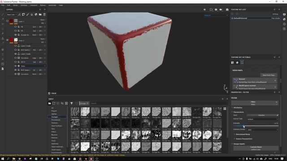Open the Base Color channel dropdown

pyautogui.click(x=12, y=15)
